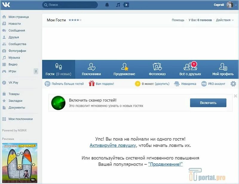239x184 pixels.
Task: Click the Товары bag icon in sidebar
Action: pyautogui.click(x=4, y=94)
